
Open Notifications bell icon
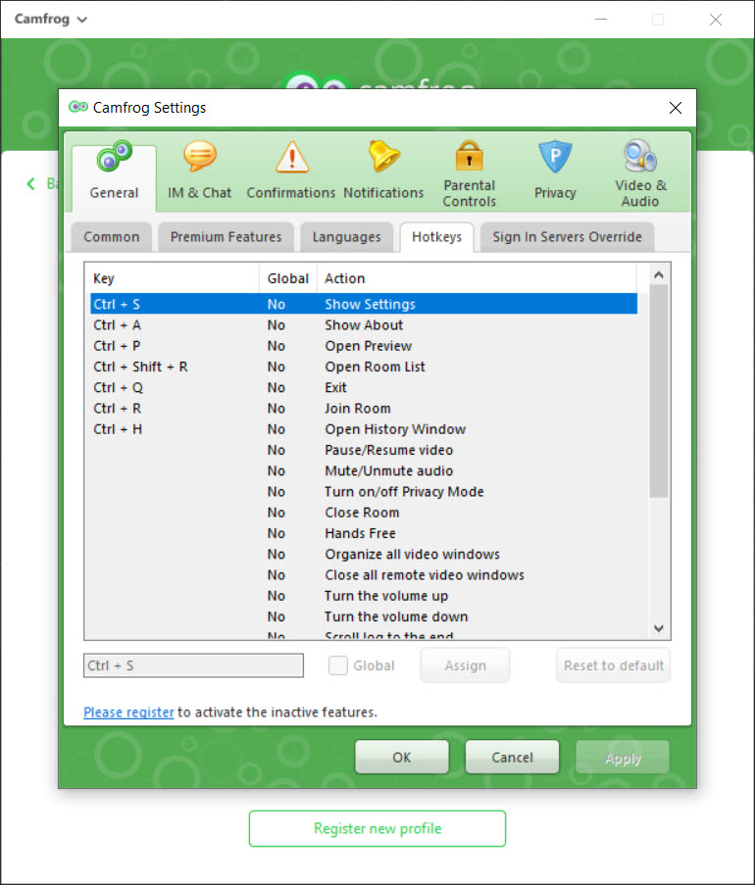tap(384, 156)
